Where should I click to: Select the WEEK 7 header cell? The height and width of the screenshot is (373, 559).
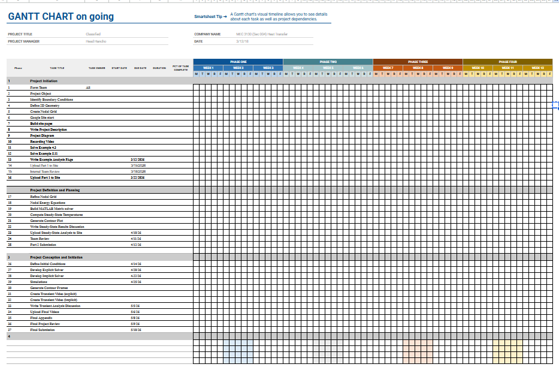388,68
